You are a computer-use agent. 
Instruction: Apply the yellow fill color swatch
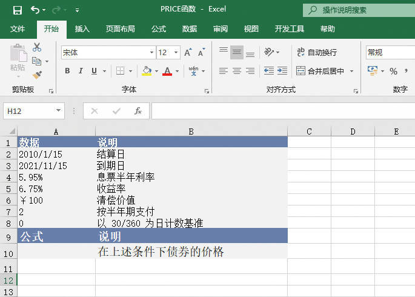[146, 72]
